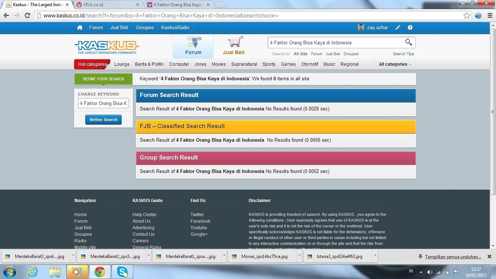This screenshot has width=496, height=279.
Task: Go back with browser back arrow
Action: point(6,15)
